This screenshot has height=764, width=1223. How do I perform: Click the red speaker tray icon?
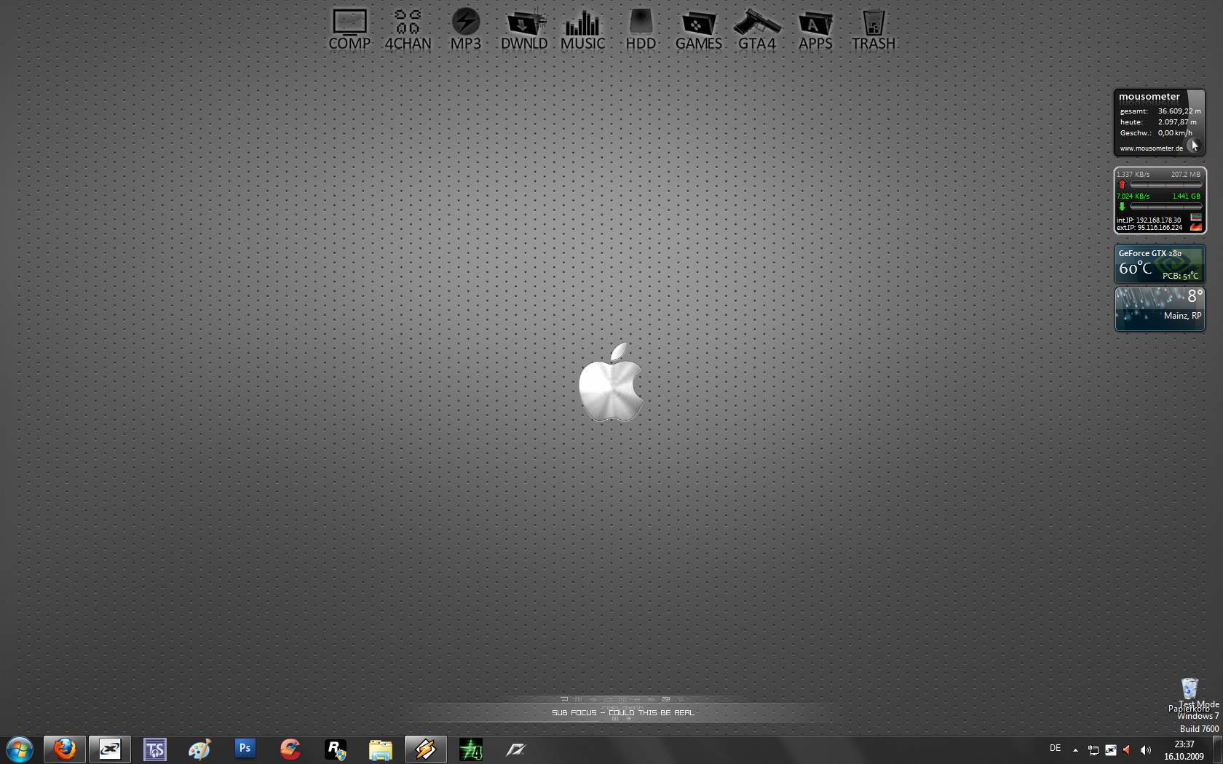[1128, 750]
